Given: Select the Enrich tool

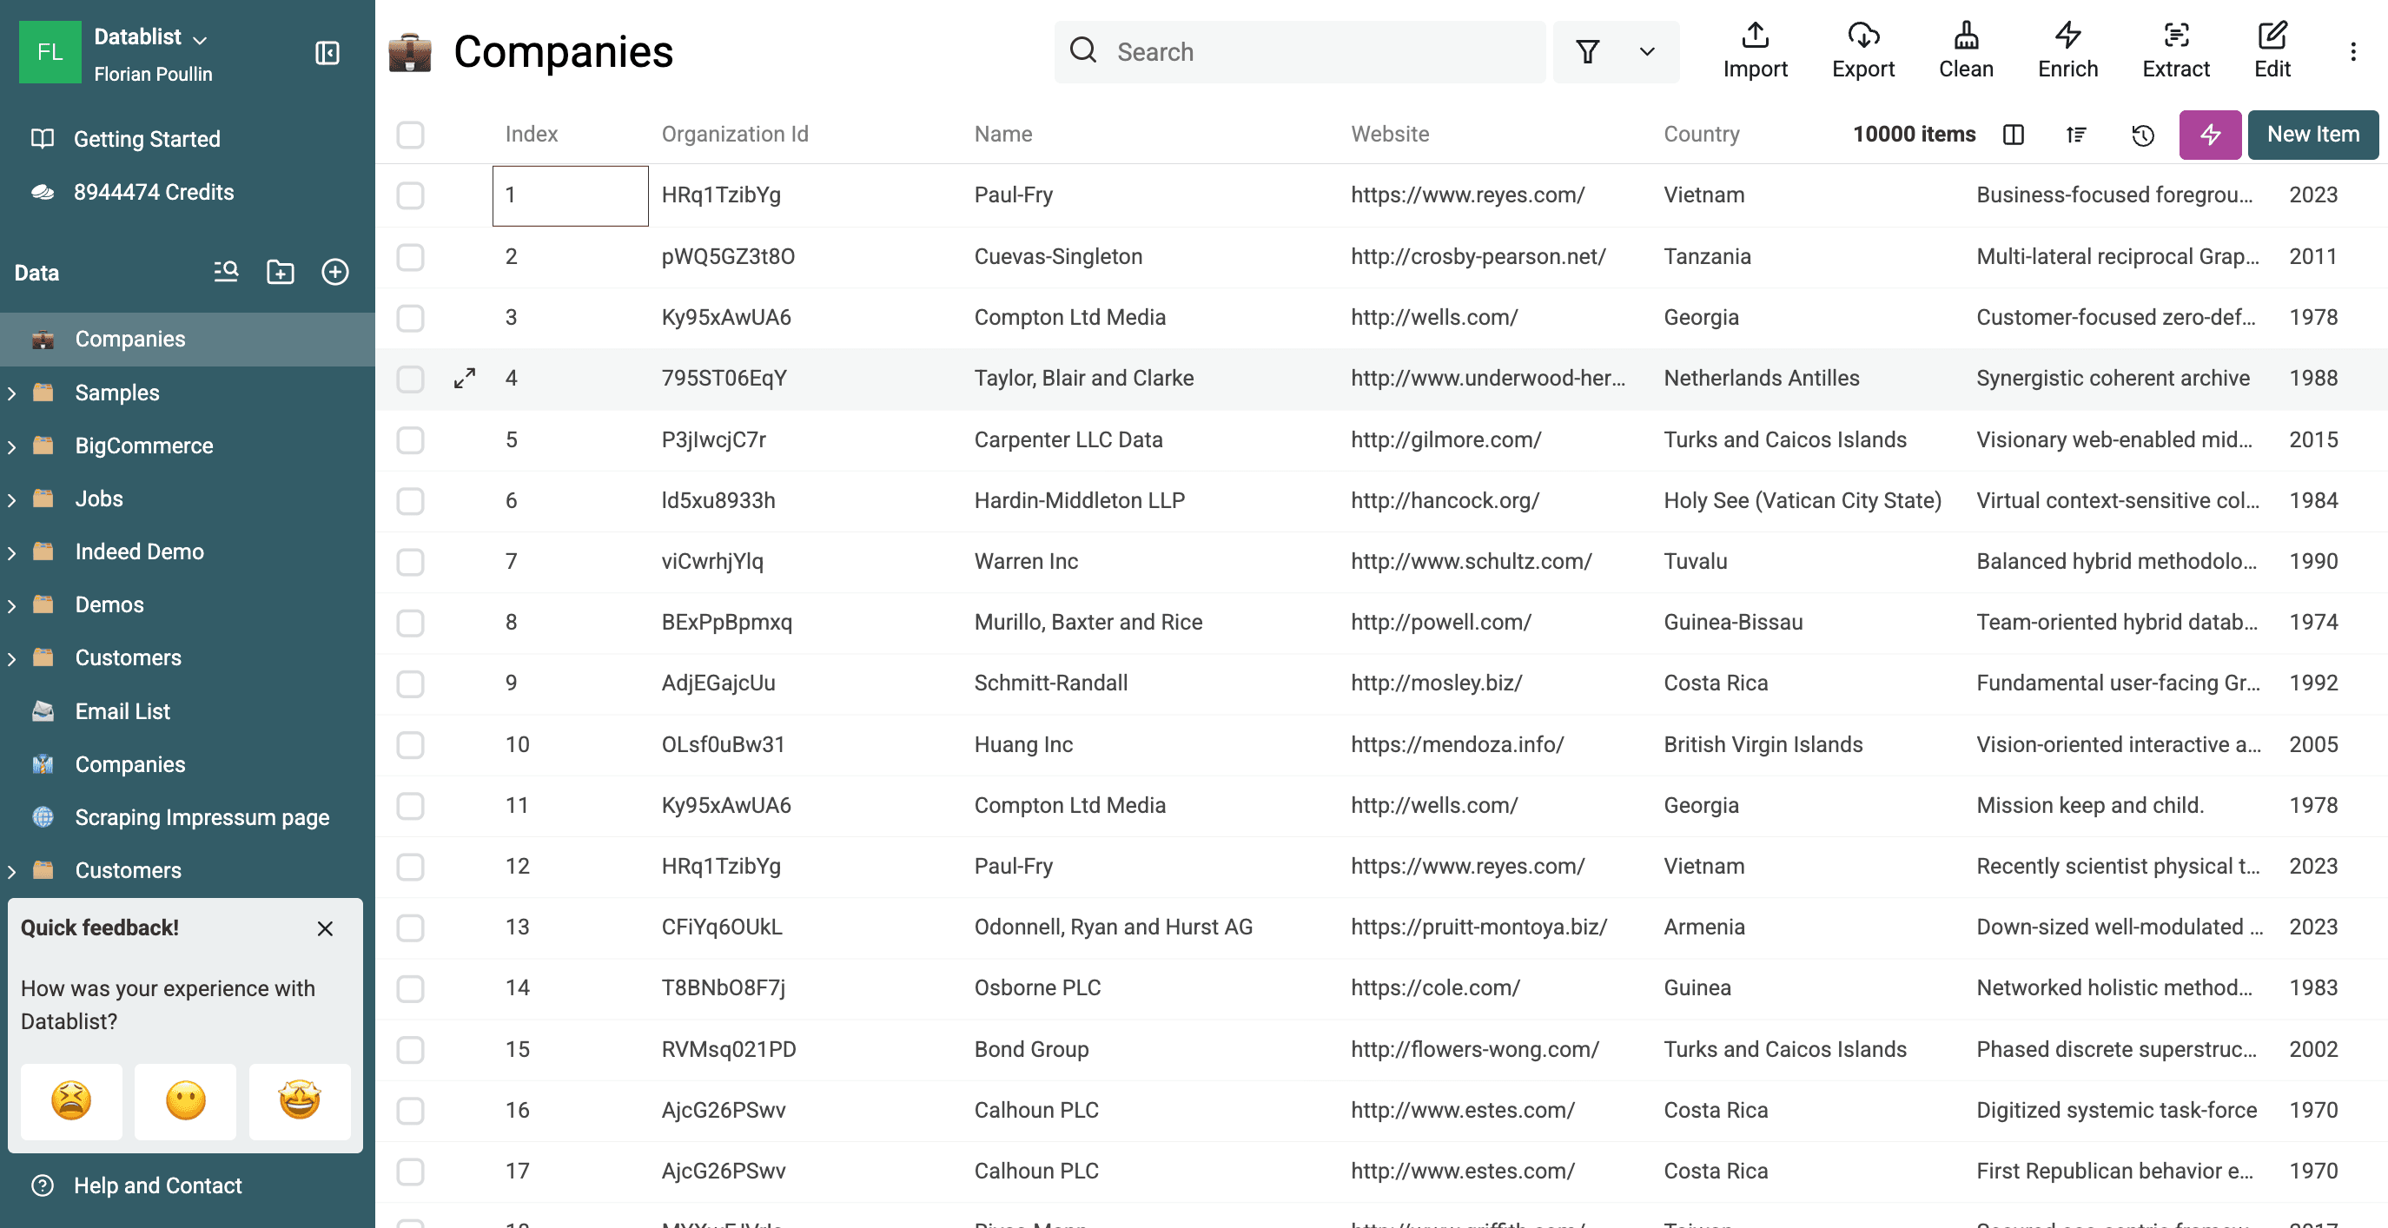Looking at the screenshot, I should [2068, 51].
